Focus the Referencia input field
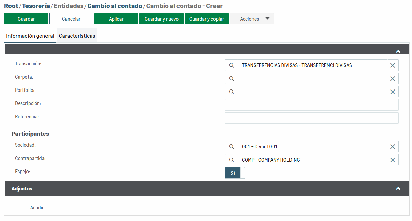 [x=312, y=118]
